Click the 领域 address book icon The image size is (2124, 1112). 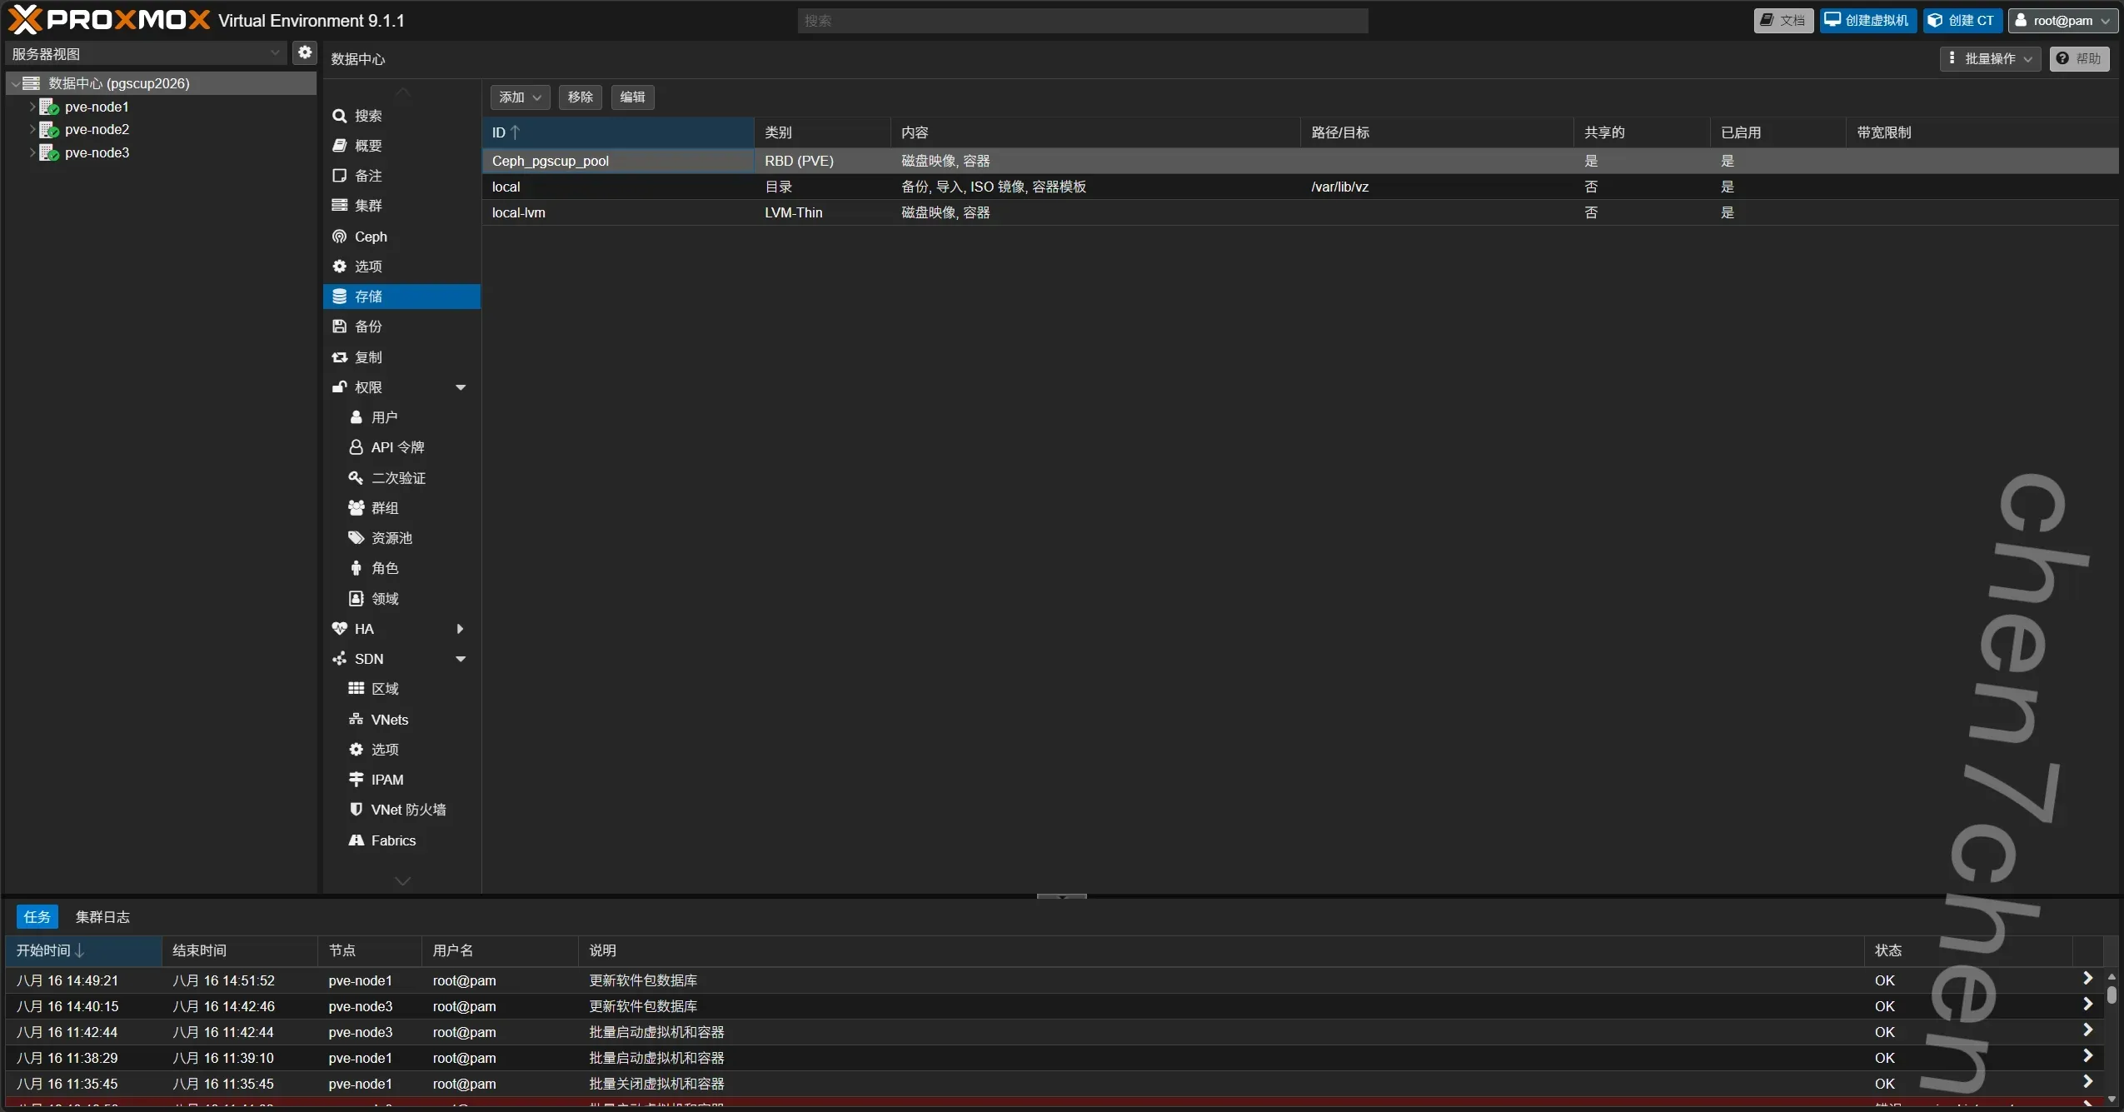356,599
